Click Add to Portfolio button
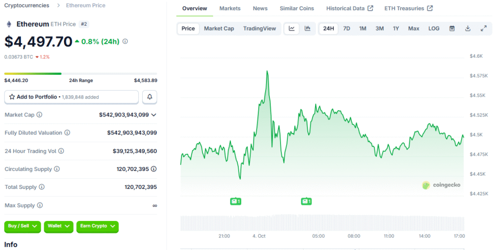 pos(72,97)
